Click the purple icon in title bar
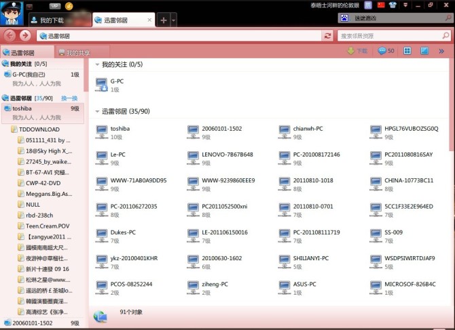 pyautogui.click(x=368, y=5)
